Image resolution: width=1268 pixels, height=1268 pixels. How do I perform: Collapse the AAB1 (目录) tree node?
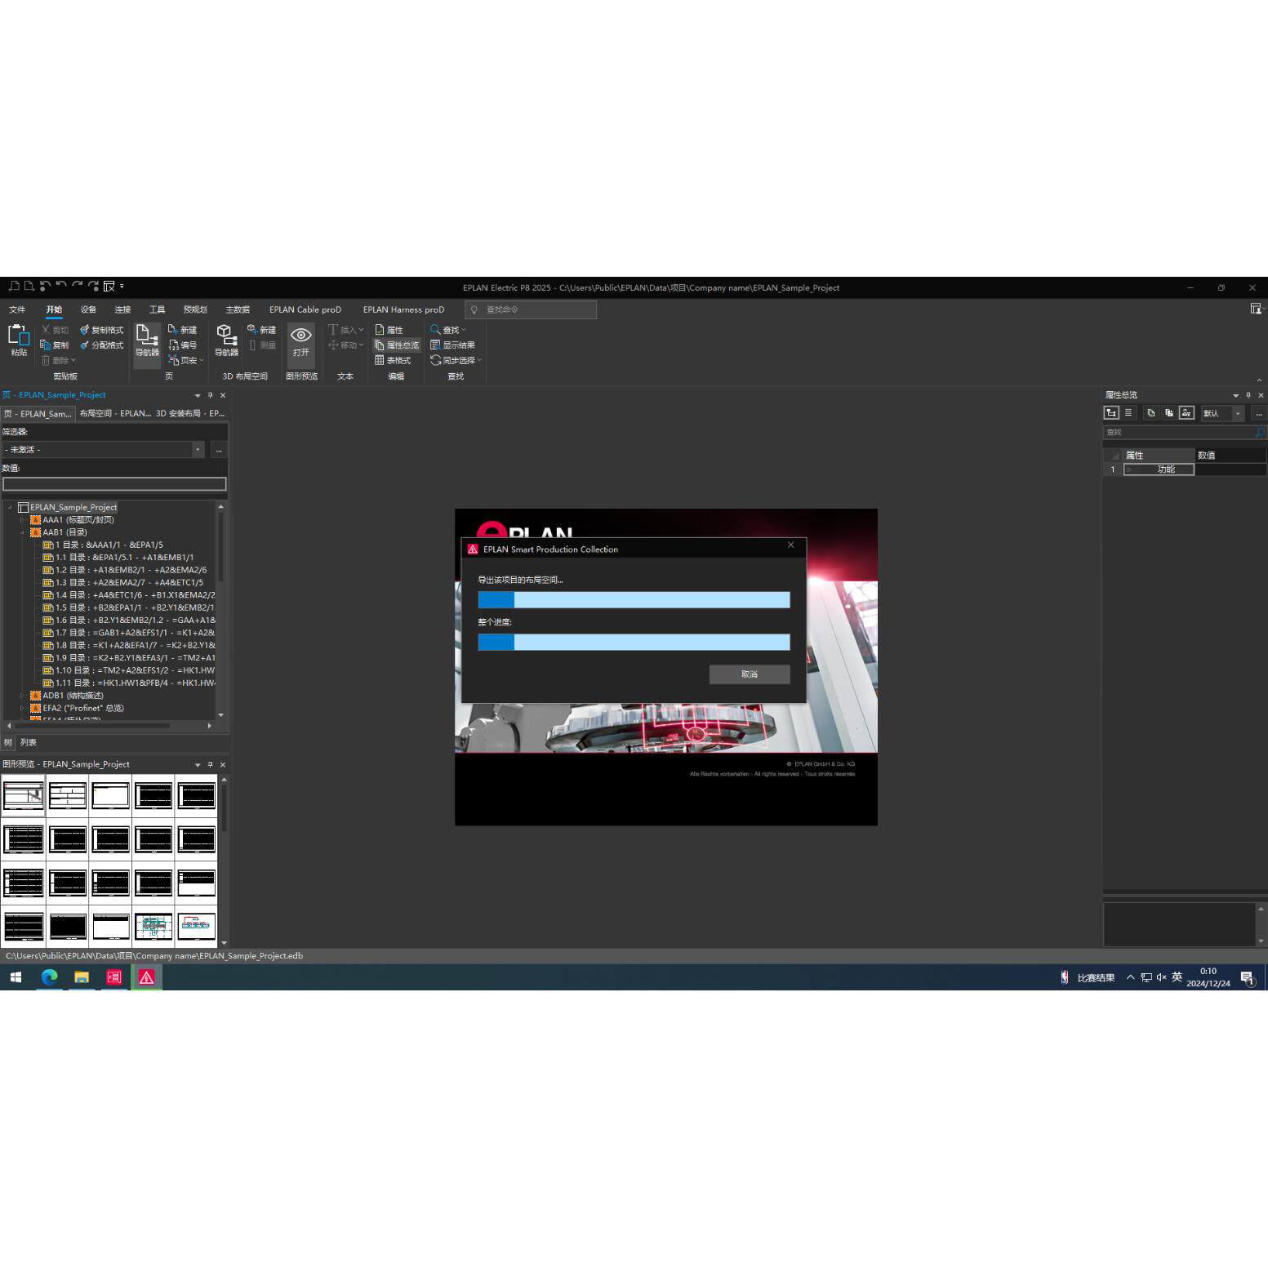point(22,532)
